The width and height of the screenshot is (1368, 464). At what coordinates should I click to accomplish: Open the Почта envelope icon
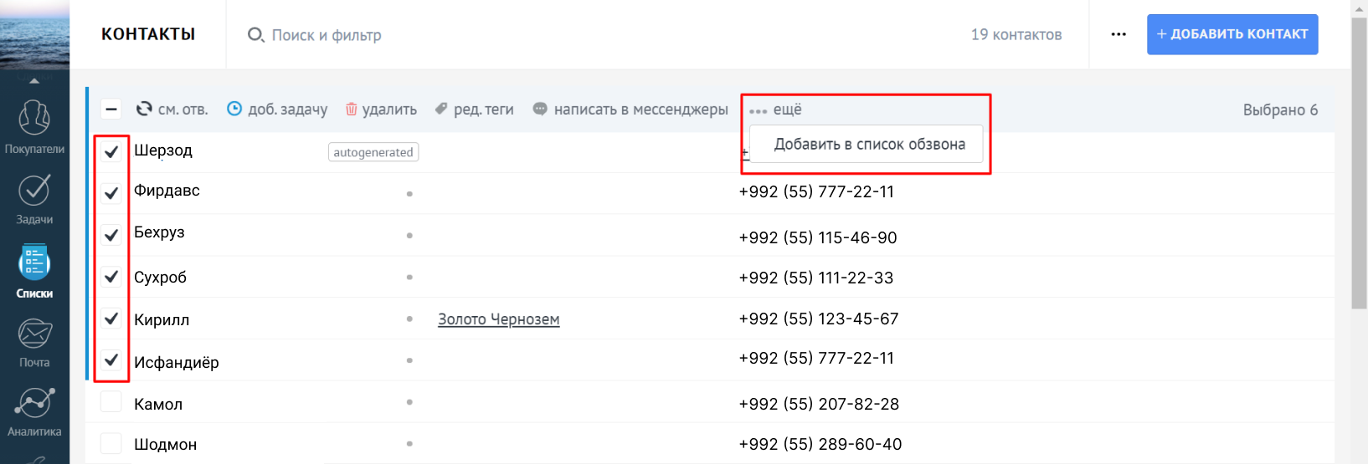pos(34,334)
